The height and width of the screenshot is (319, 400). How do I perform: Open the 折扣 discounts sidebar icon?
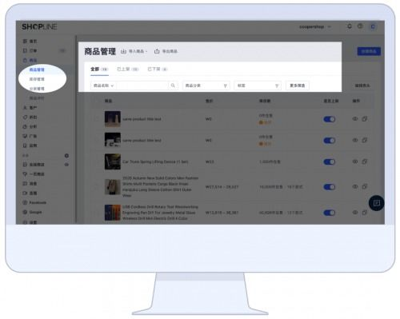pyautogui.click(x=25, y=118)
